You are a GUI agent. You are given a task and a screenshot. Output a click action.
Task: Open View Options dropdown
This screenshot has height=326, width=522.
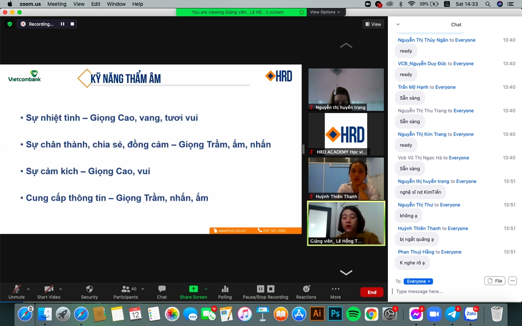(325, 12)
